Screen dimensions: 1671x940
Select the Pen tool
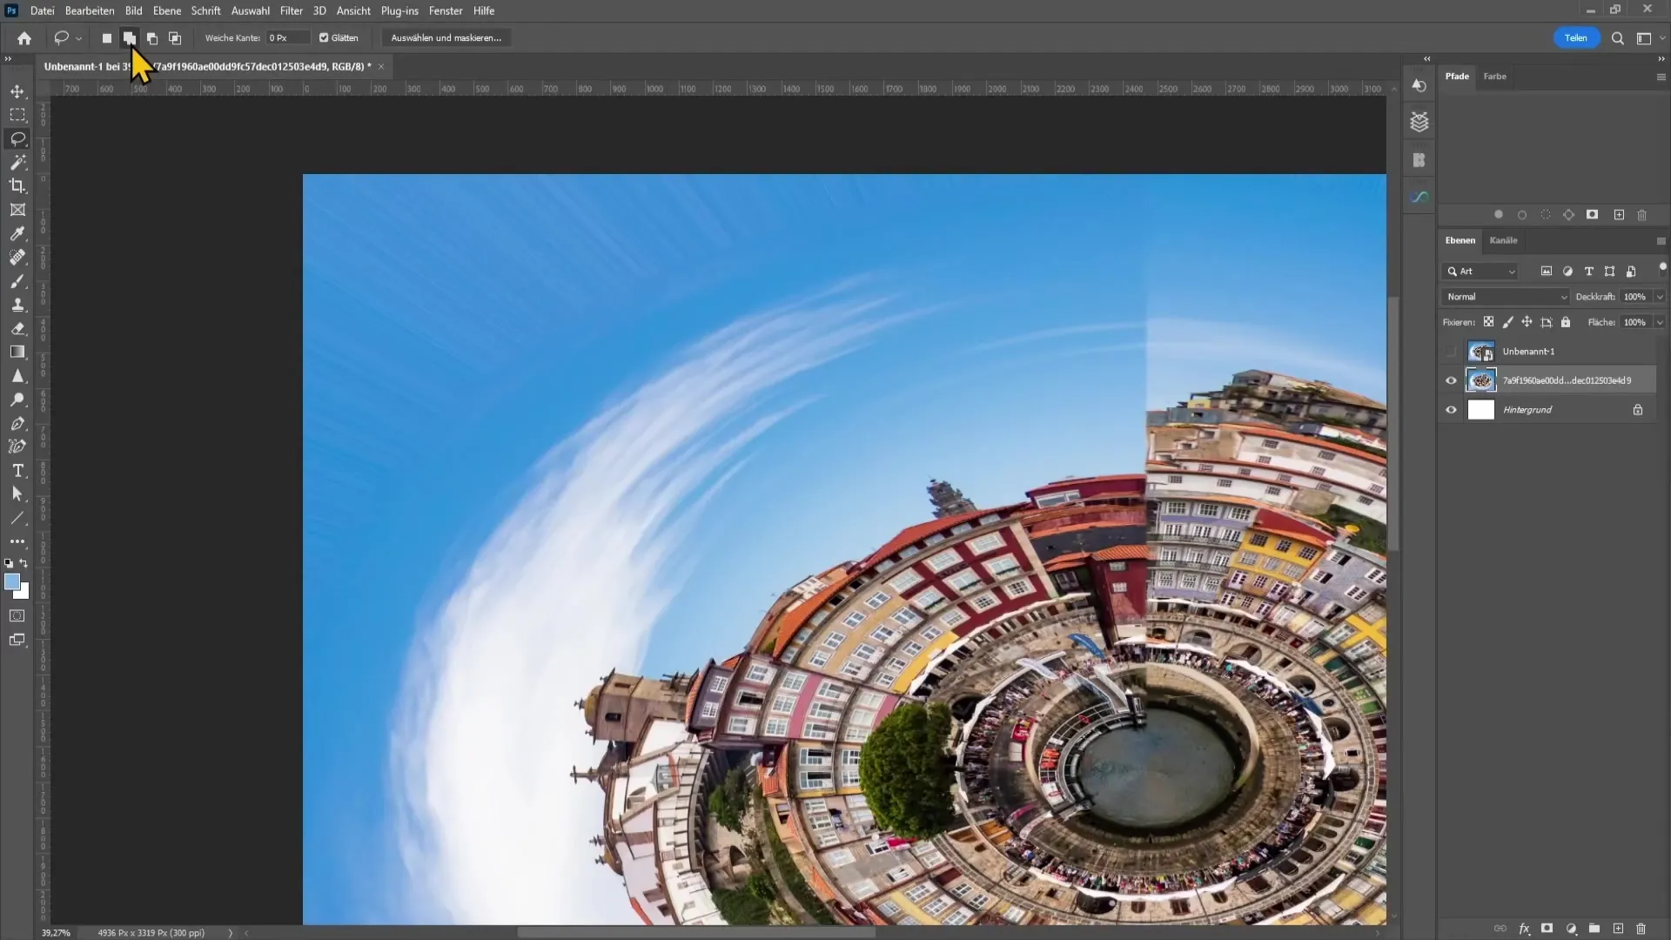(17, 424)
